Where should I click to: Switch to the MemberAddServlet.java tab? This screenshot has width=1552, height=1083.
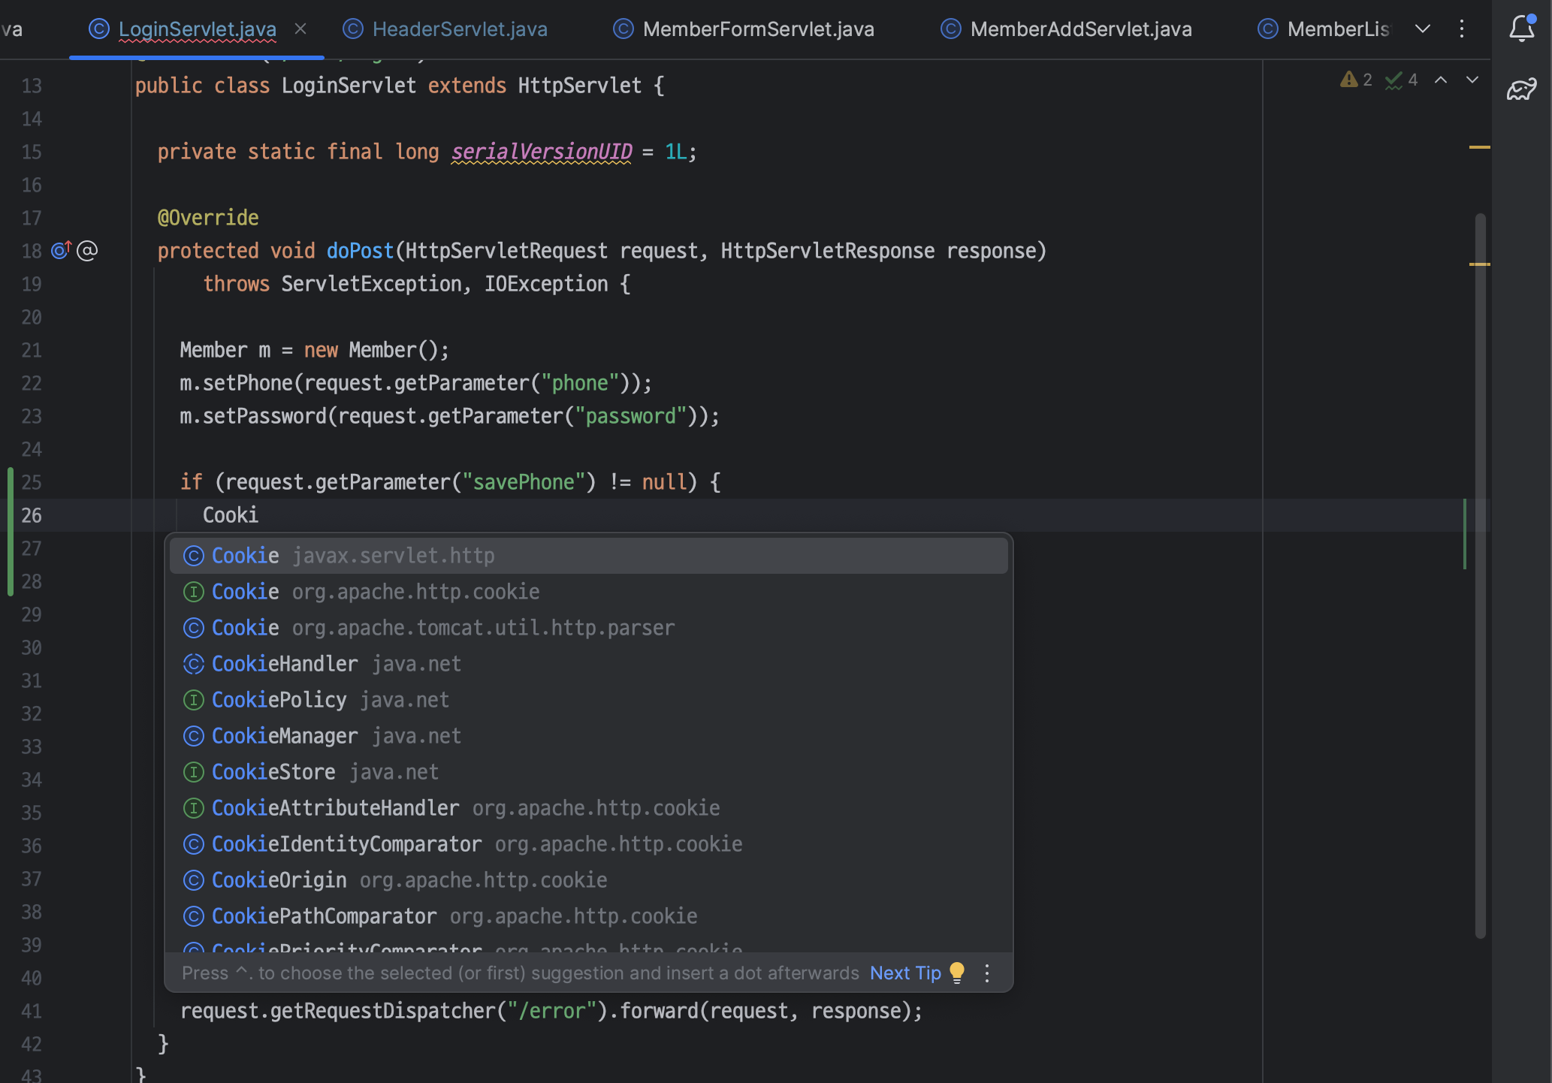[x=1080, y=29]
